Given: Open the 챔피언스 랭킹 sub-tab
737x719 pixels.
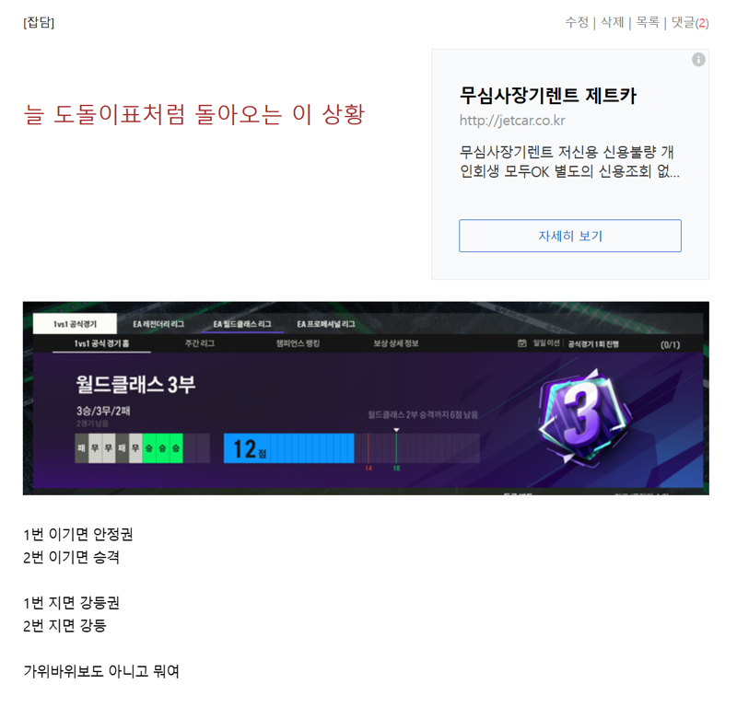Looking at the screenshot, I should [x=298, y=343].
